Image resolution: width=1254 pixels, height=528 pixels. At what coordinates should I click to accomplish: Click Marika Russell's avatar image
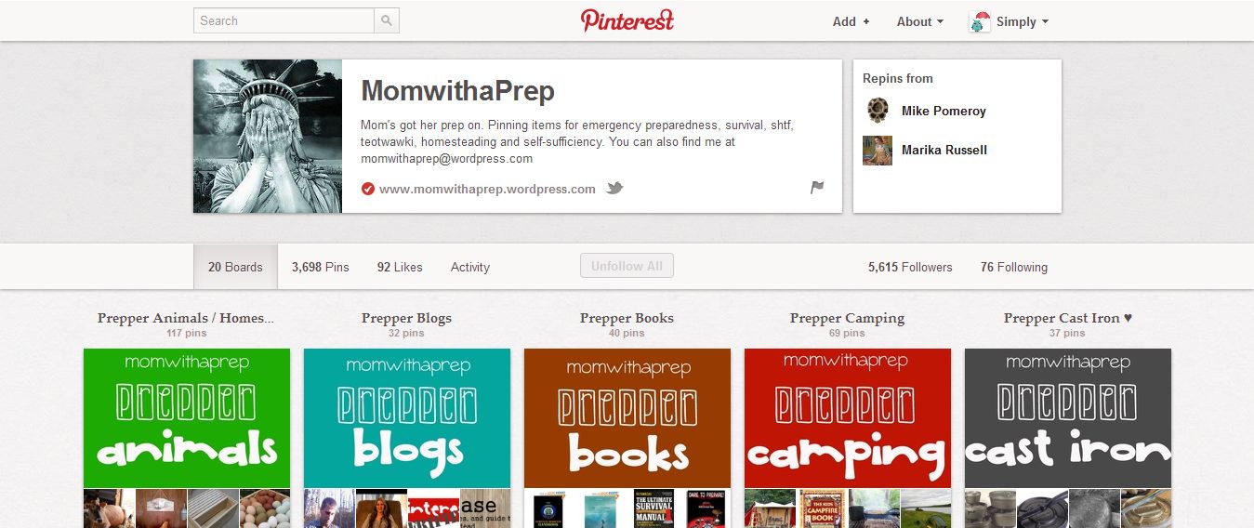tap(878, 150)
